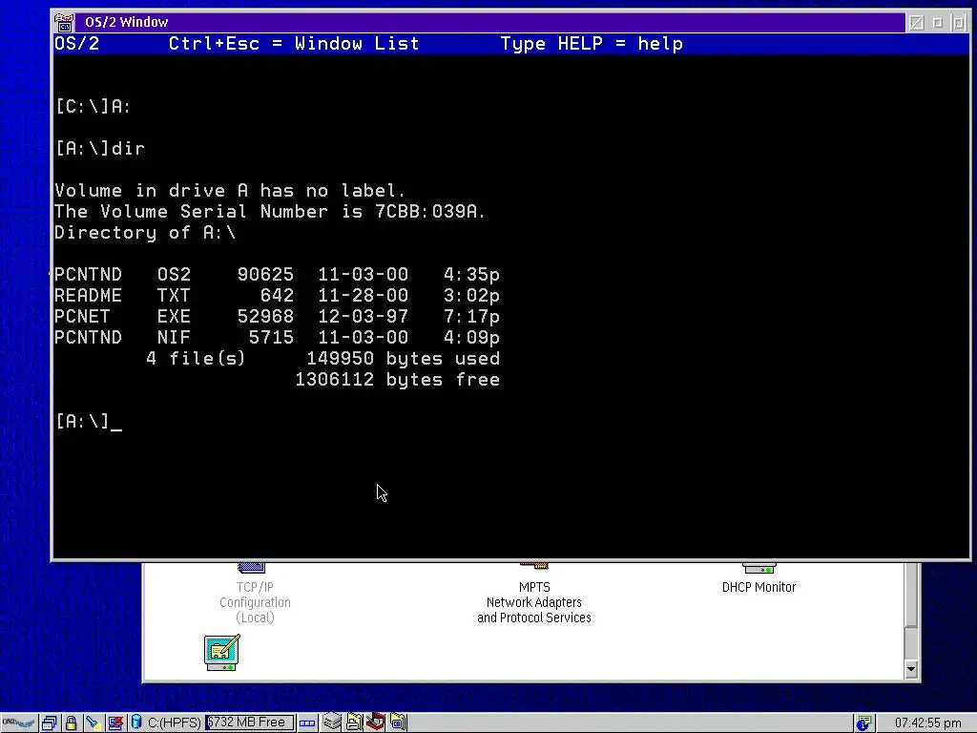Click the Volume Serial Number 7CBB:039A text
The height and width of the screenshot is (733, 977).
[269, 211]
